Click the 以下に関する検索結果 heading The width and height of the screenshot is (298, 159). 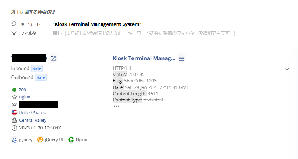(33, 12)
